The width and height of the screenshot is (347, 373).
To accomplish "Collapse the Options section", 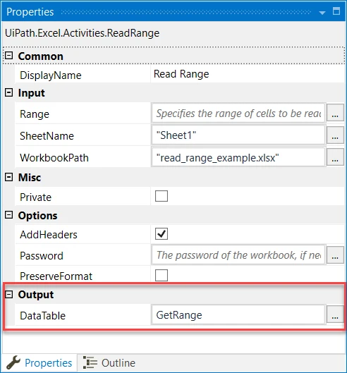I will pos(8,215).
